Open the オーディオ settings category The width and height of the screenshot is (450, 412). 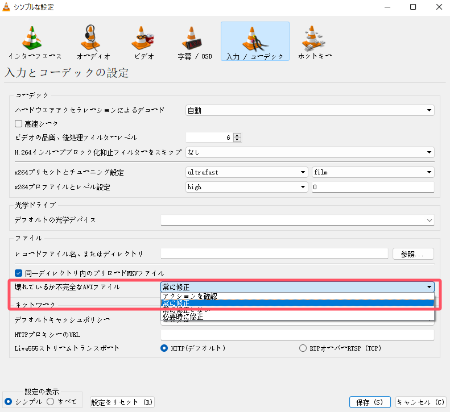pos(93,41)
